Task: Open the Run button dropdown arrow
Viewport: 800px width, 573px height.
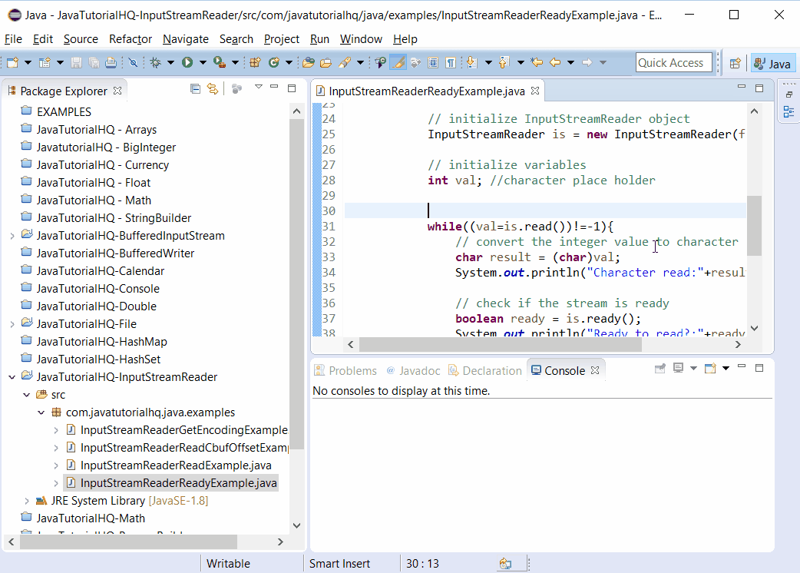Action: point(203,61)
